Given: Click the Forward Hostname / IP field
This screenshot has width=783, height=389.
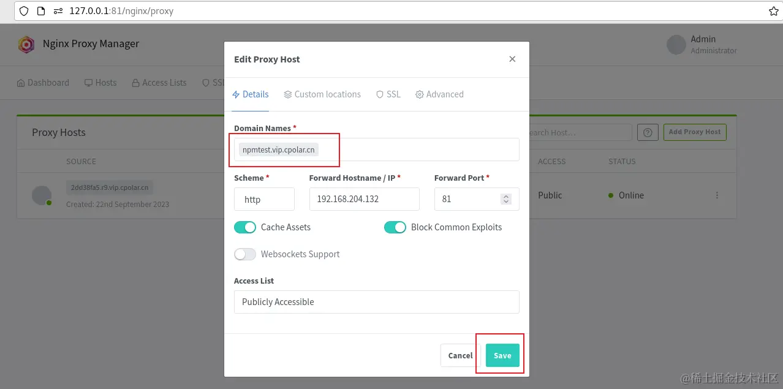Looking at the screenshot, I should (364, 199).
